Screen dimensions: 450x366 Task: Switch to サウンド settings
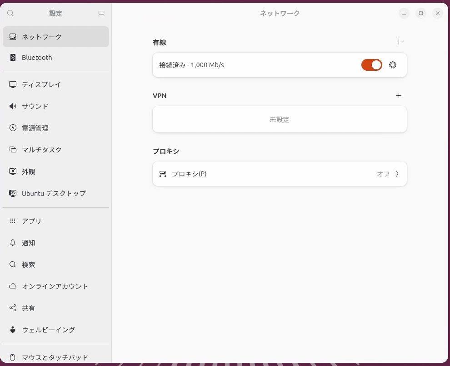pos(56,106)
